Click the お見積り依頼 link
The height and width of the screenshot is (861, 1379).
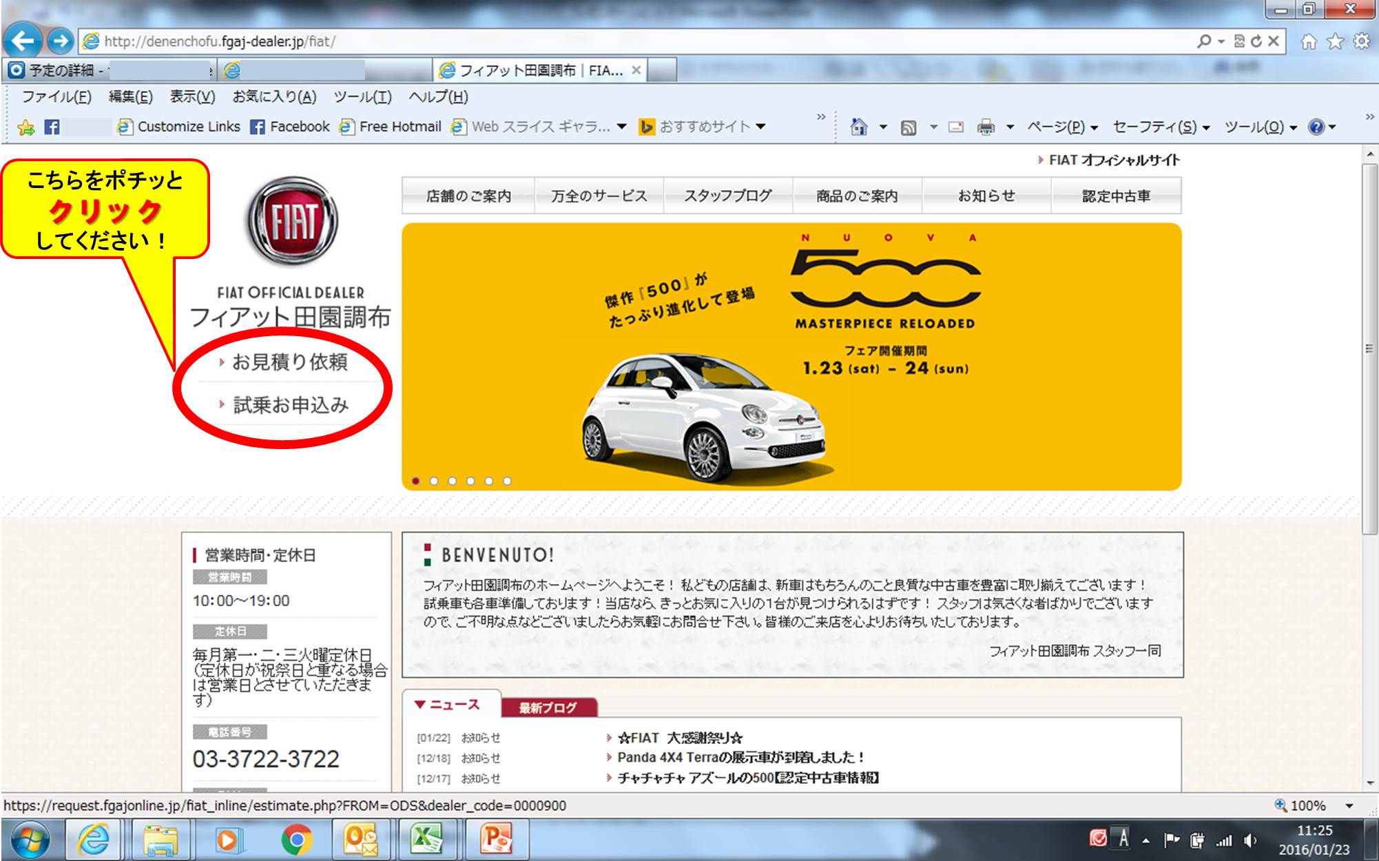coord(289,362)
